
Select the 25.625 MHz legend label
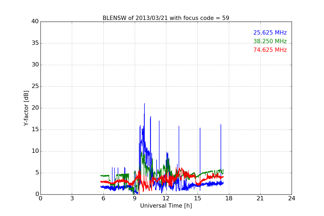pos(270,33)
